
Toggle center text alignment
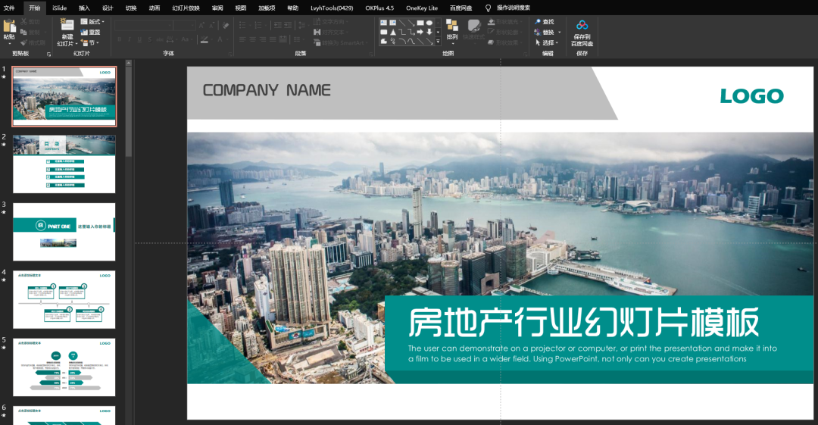click(252, 39)
